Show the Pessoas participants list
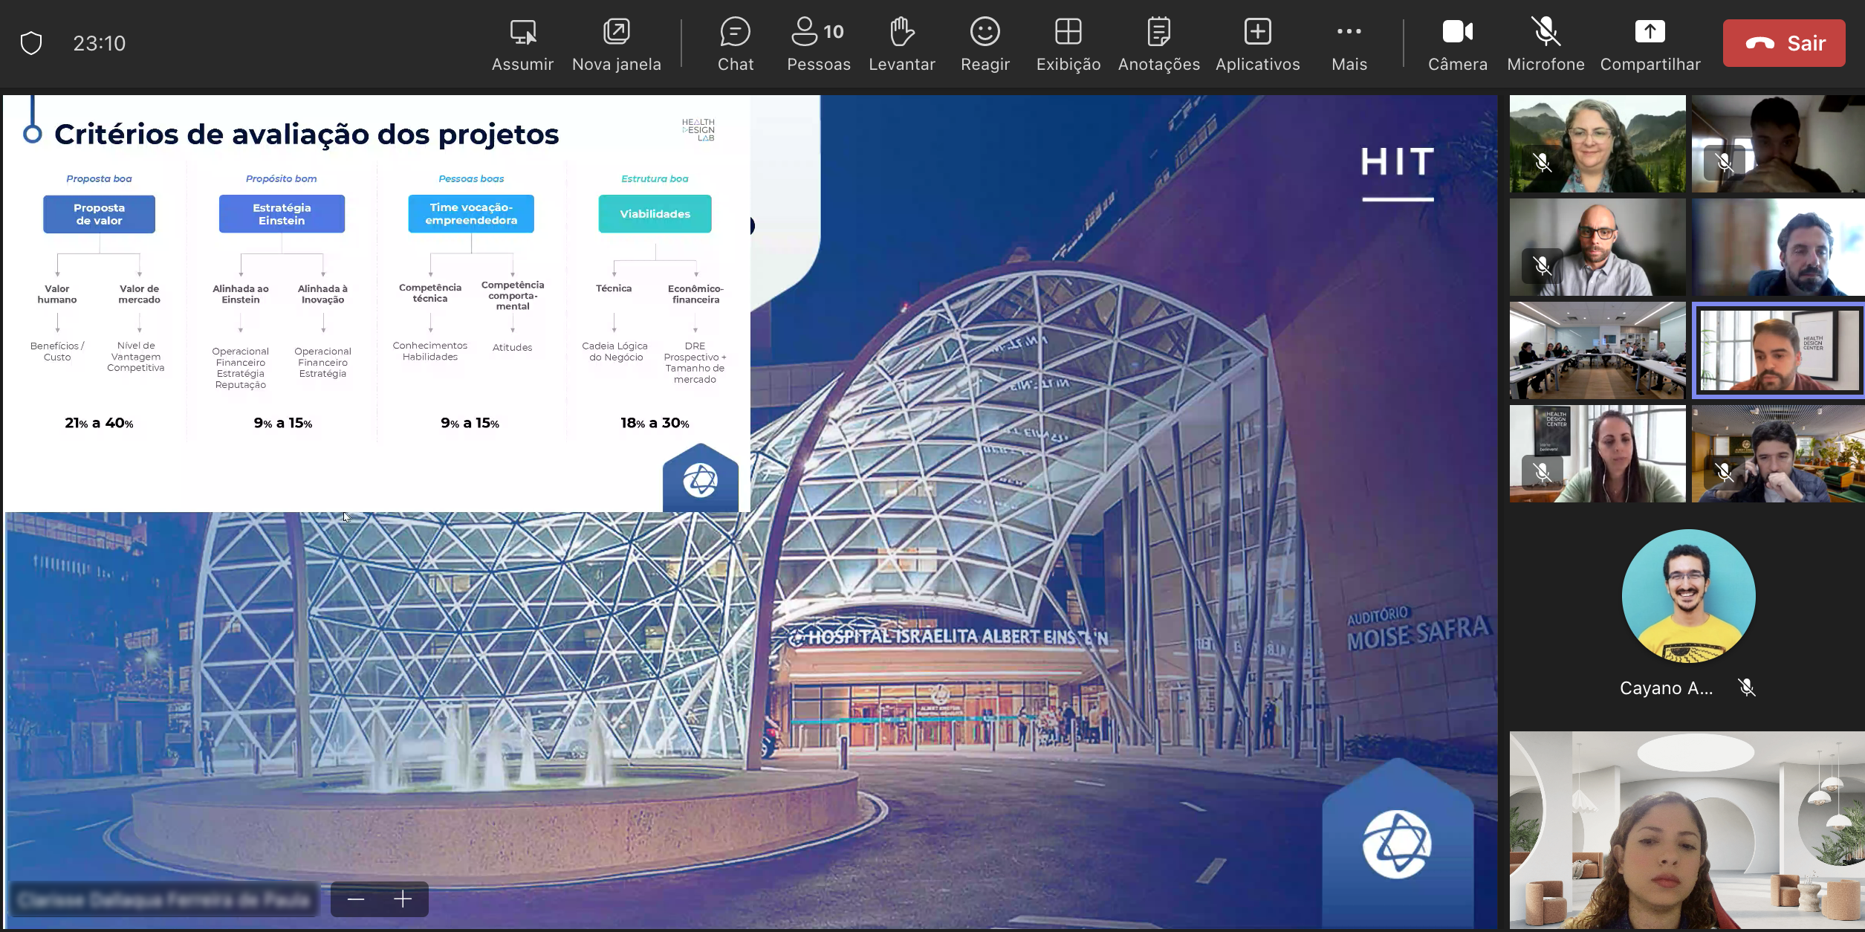 (x=818, y=45)
